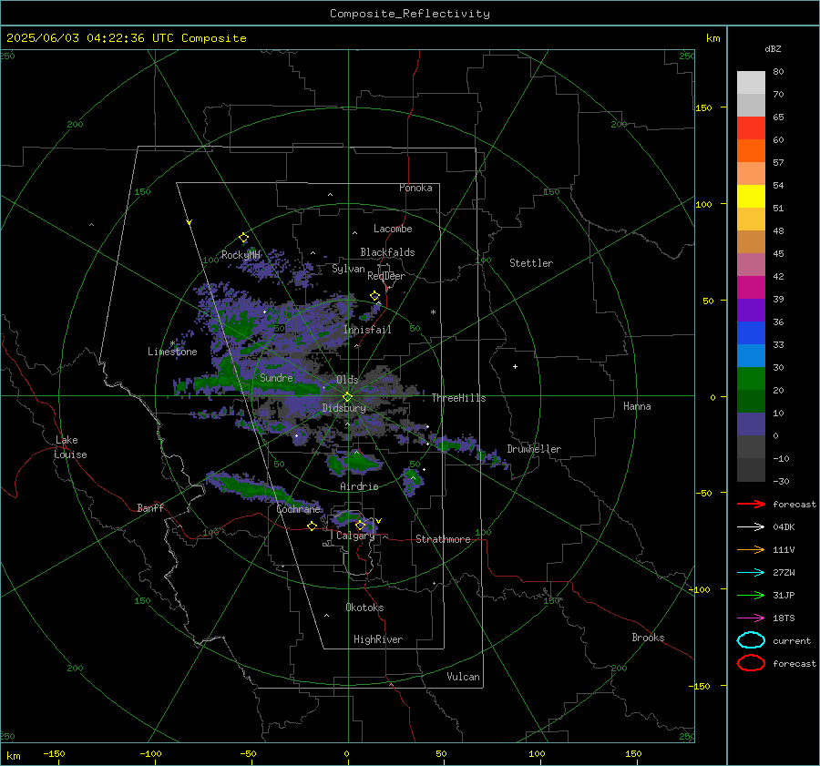Click the white plus marker west of Hanna
Screen dimensions: 820x766
click(x=515, y=366)
